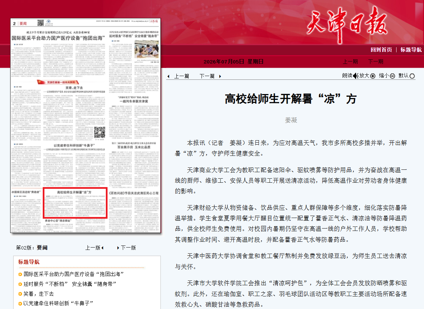
Task: Click the article title 高校给师生开解暑“凉”方
Action: (x=291, y=99)
